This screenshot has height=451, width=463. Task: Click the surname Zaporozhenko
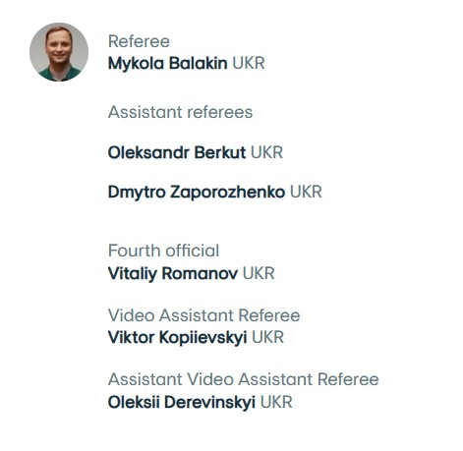(227, 193)
